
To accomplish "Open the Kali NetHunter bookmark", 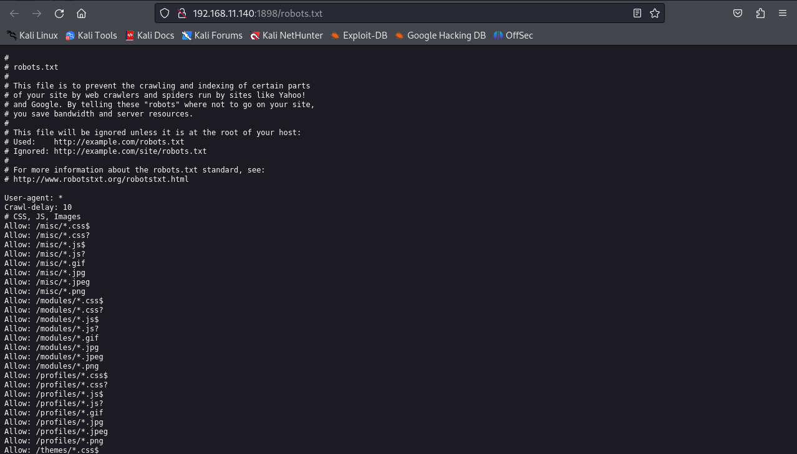I will pos(286,35).
